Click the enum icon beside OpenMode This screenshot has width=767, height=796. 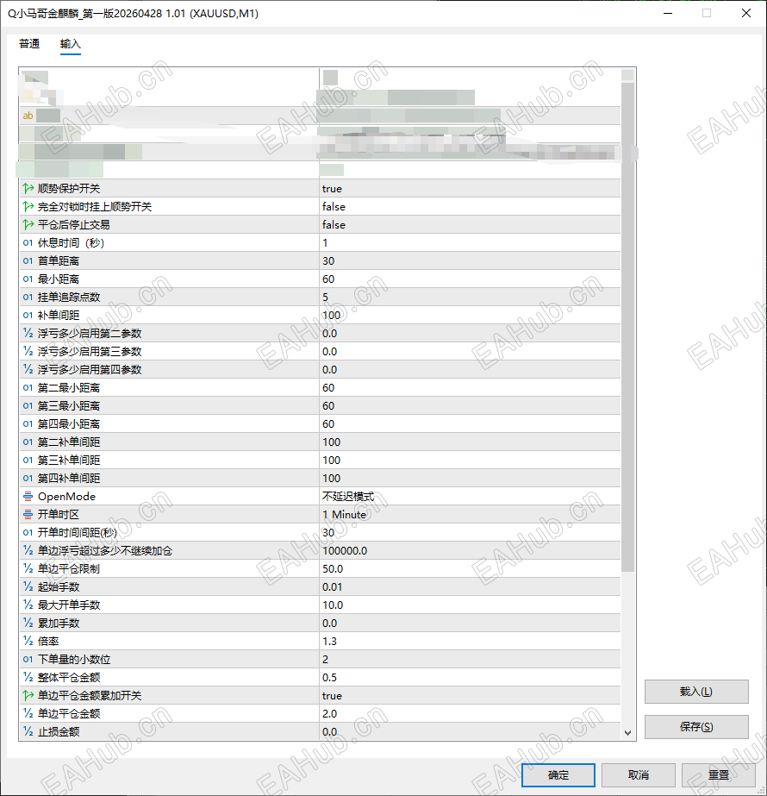pyautogui.click(x=28, y=497)
